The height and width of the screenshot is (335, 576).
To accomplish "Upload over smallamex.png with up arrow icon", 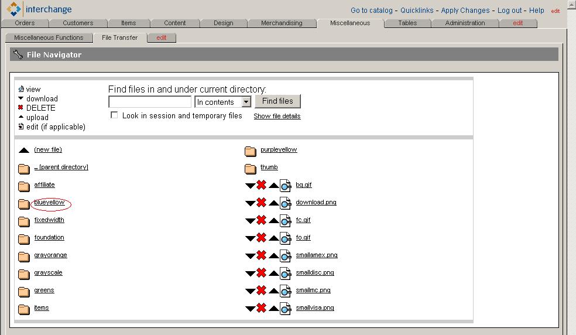I will coord(273,256).
